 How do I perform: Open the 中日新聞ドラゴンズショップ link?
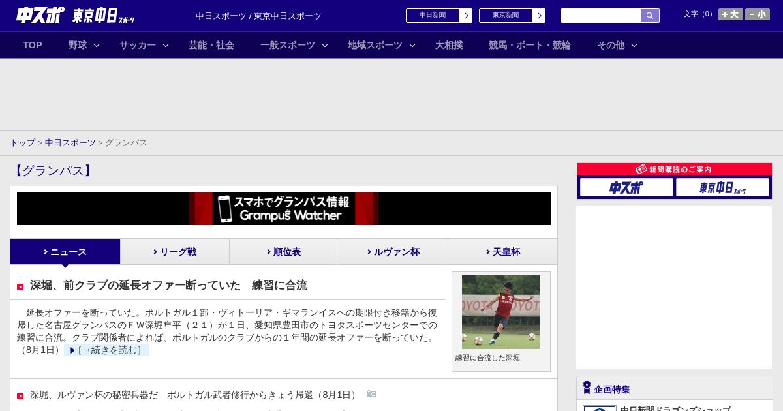(x=675, y=408)
